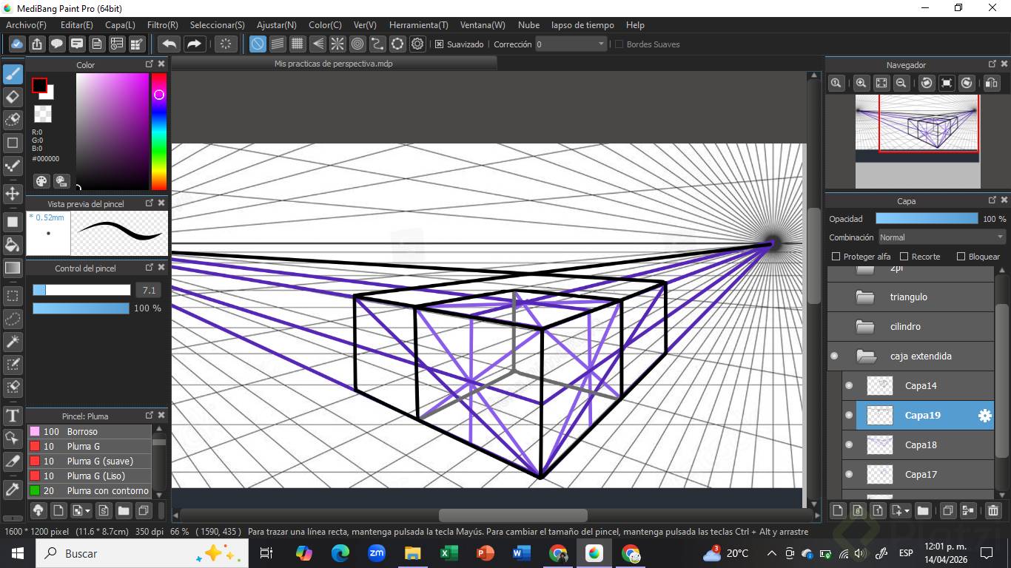This screenshot has width=1011, height=568.
Task: Open the Corrección value dropdown
Action: [601, 44]
